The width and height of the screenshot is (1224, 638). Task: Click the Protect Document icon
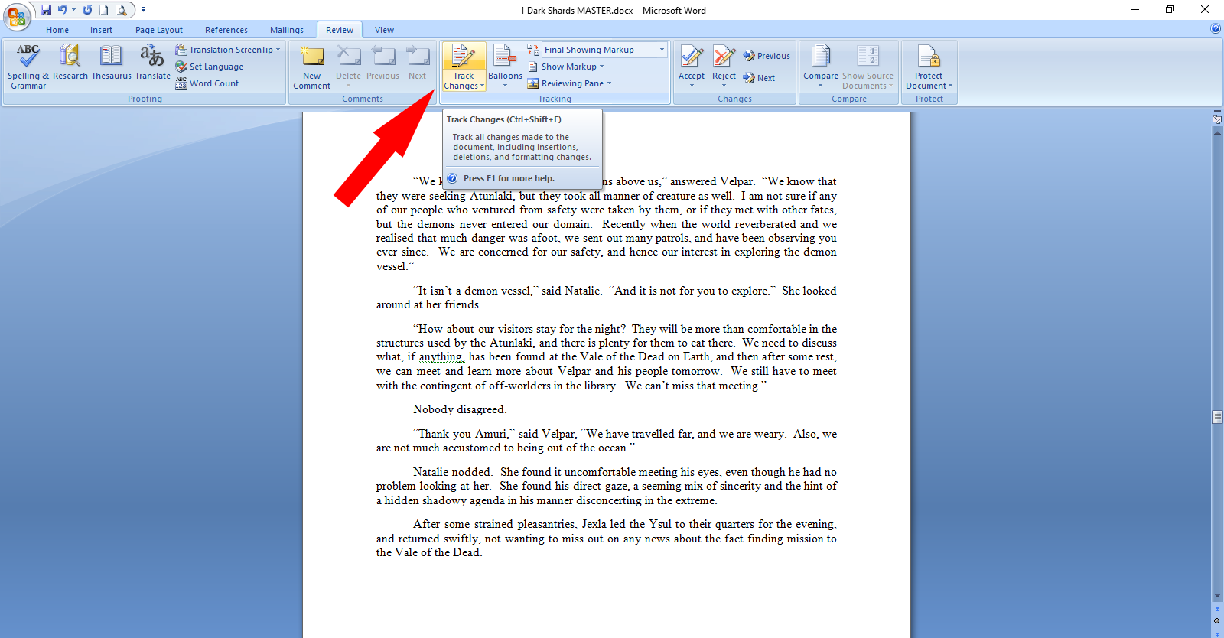pos(929,59)
